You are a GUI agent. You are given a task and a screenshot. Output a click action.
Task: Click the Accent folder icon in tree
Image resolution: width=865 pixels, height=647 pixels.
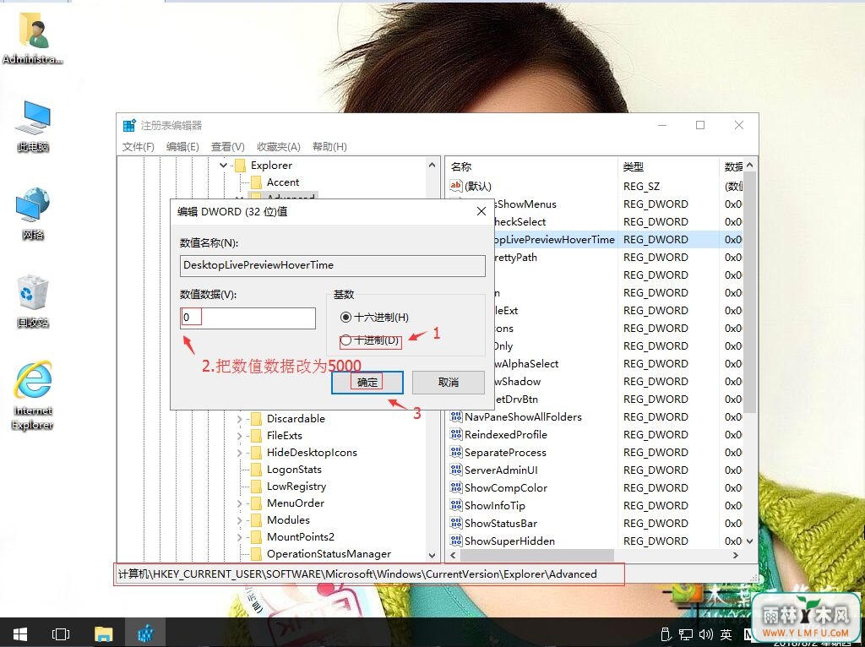256,182
